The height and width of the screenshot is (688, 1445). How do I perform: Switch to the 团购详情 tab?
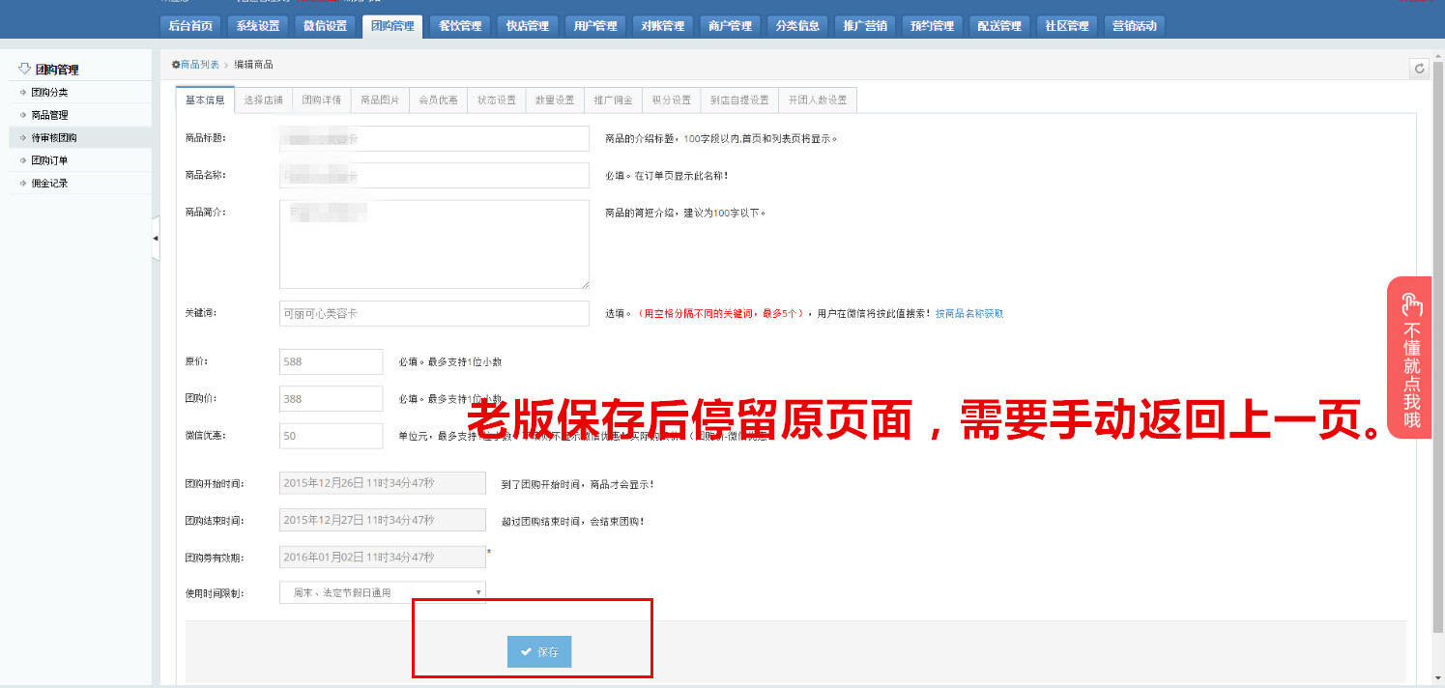click(321, 100)
